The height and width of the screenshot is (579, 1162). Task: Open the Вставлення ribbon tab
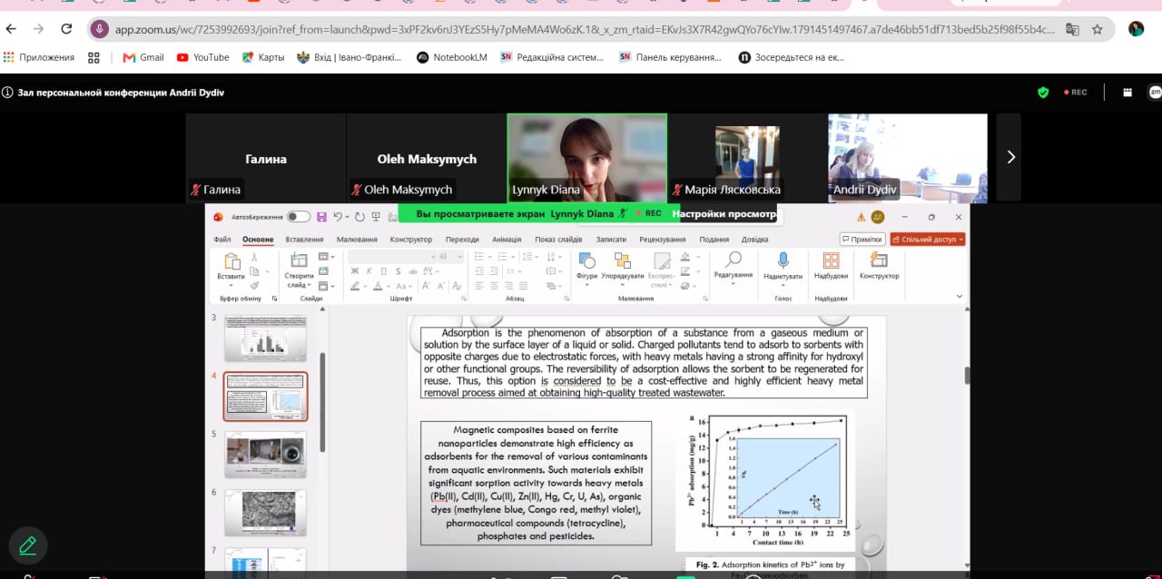(304, 240)
